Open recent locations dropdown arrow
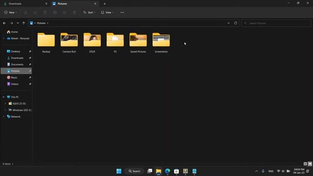The height and width of the screenshot is (176, 313). pyautogui.click(x=18, y=23)
